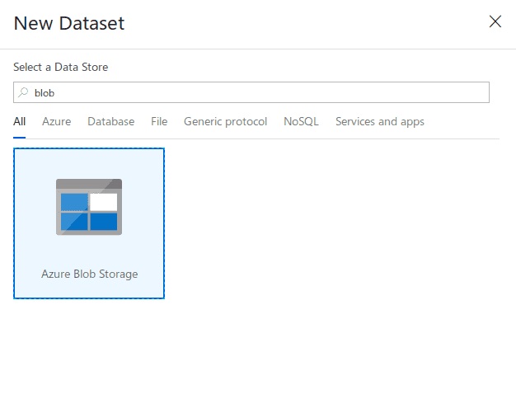The width and height of the screenshot is (516, 413).
Task: Click the Select a Data Store label
Action: pos(60,67)
